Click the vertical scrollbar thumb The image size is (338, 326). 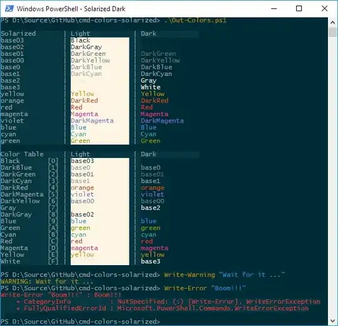[332, 33]
